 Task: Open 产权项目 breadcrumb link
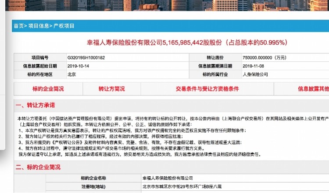pyautogui.click(x=64, y=26)
